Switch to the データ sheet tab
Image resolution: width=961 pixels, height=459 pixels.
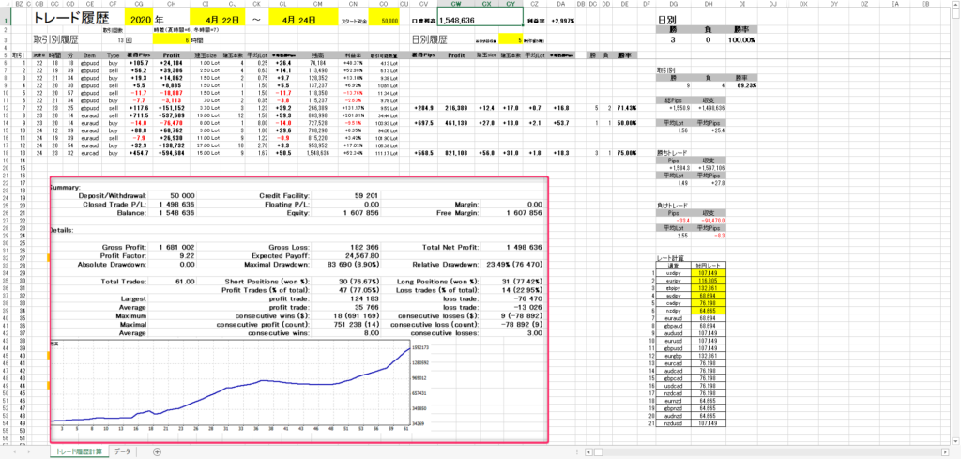click(122, 451)
